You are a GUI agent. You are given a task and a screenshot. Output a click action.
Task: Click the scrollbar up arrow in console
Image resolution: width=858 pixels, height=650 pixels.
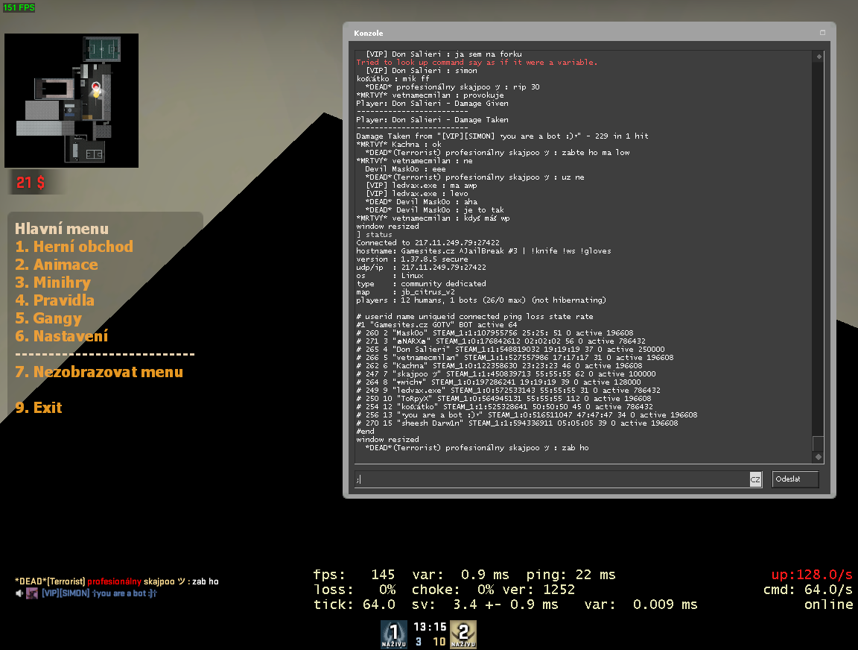pos(818,57)
